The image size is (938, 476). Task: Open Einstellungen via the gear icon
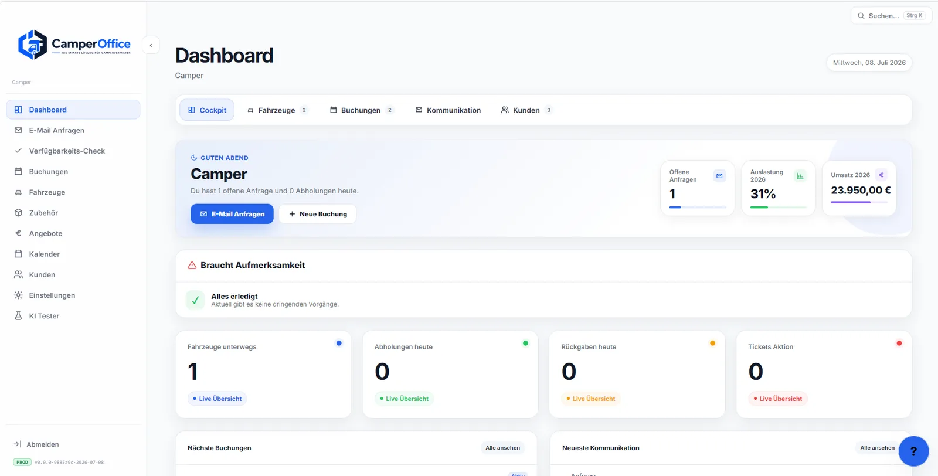(18, 295)
